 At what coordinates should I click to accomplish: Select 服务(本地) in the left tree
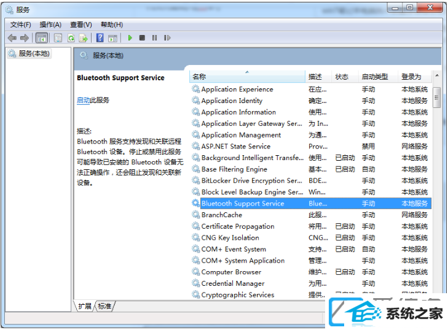tap(29, 53)
